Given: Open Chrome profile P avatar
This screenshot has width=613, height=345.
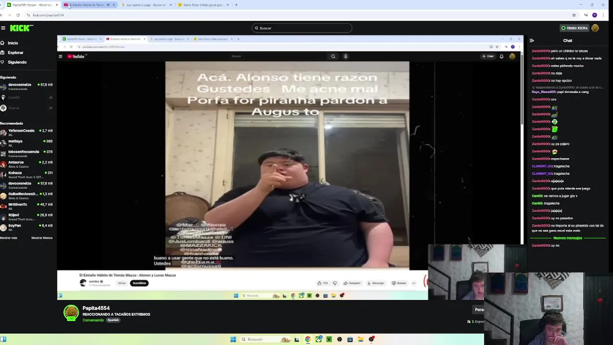Looking at the screenshot, I should (595, 15).
